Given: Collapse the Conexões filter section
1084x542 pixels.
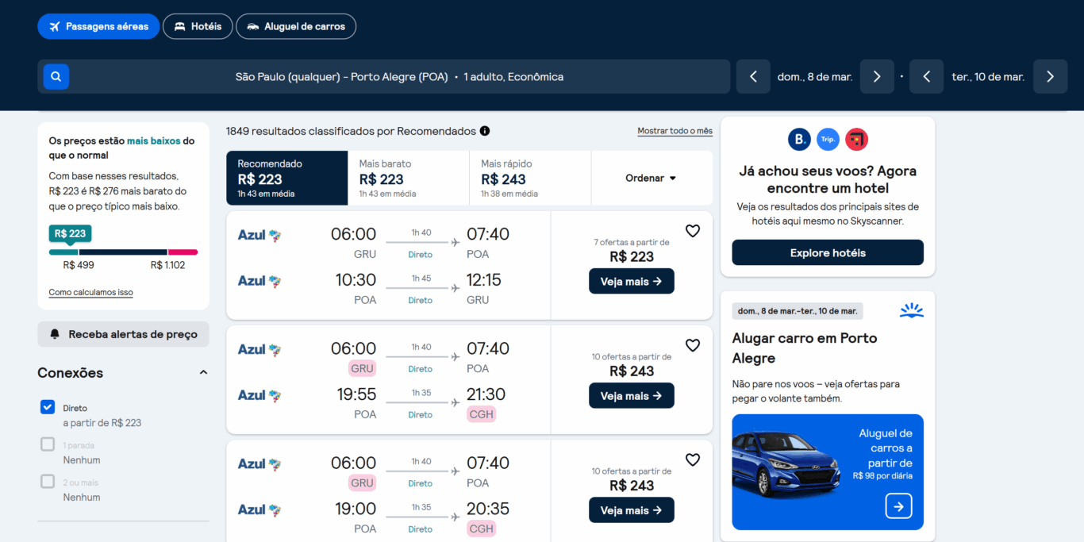Looking at the screenshot, I should coord(203,371).
